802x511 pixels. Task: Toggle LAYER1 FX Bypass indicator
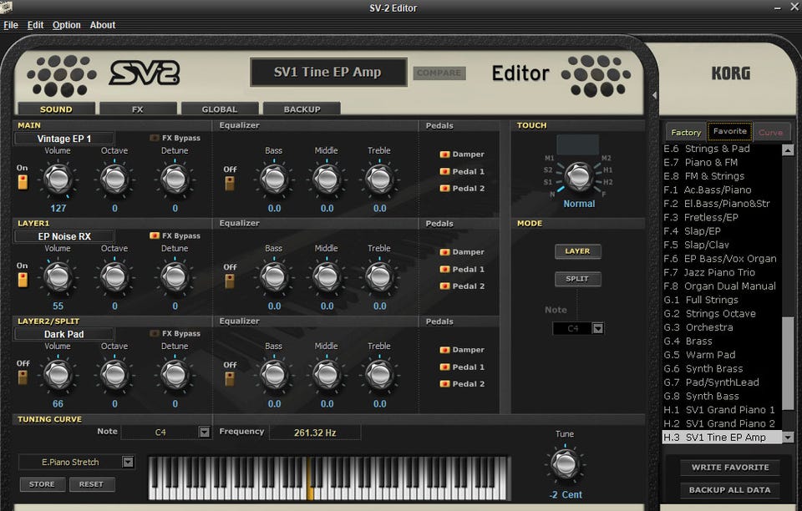click(x=154, y=235)
